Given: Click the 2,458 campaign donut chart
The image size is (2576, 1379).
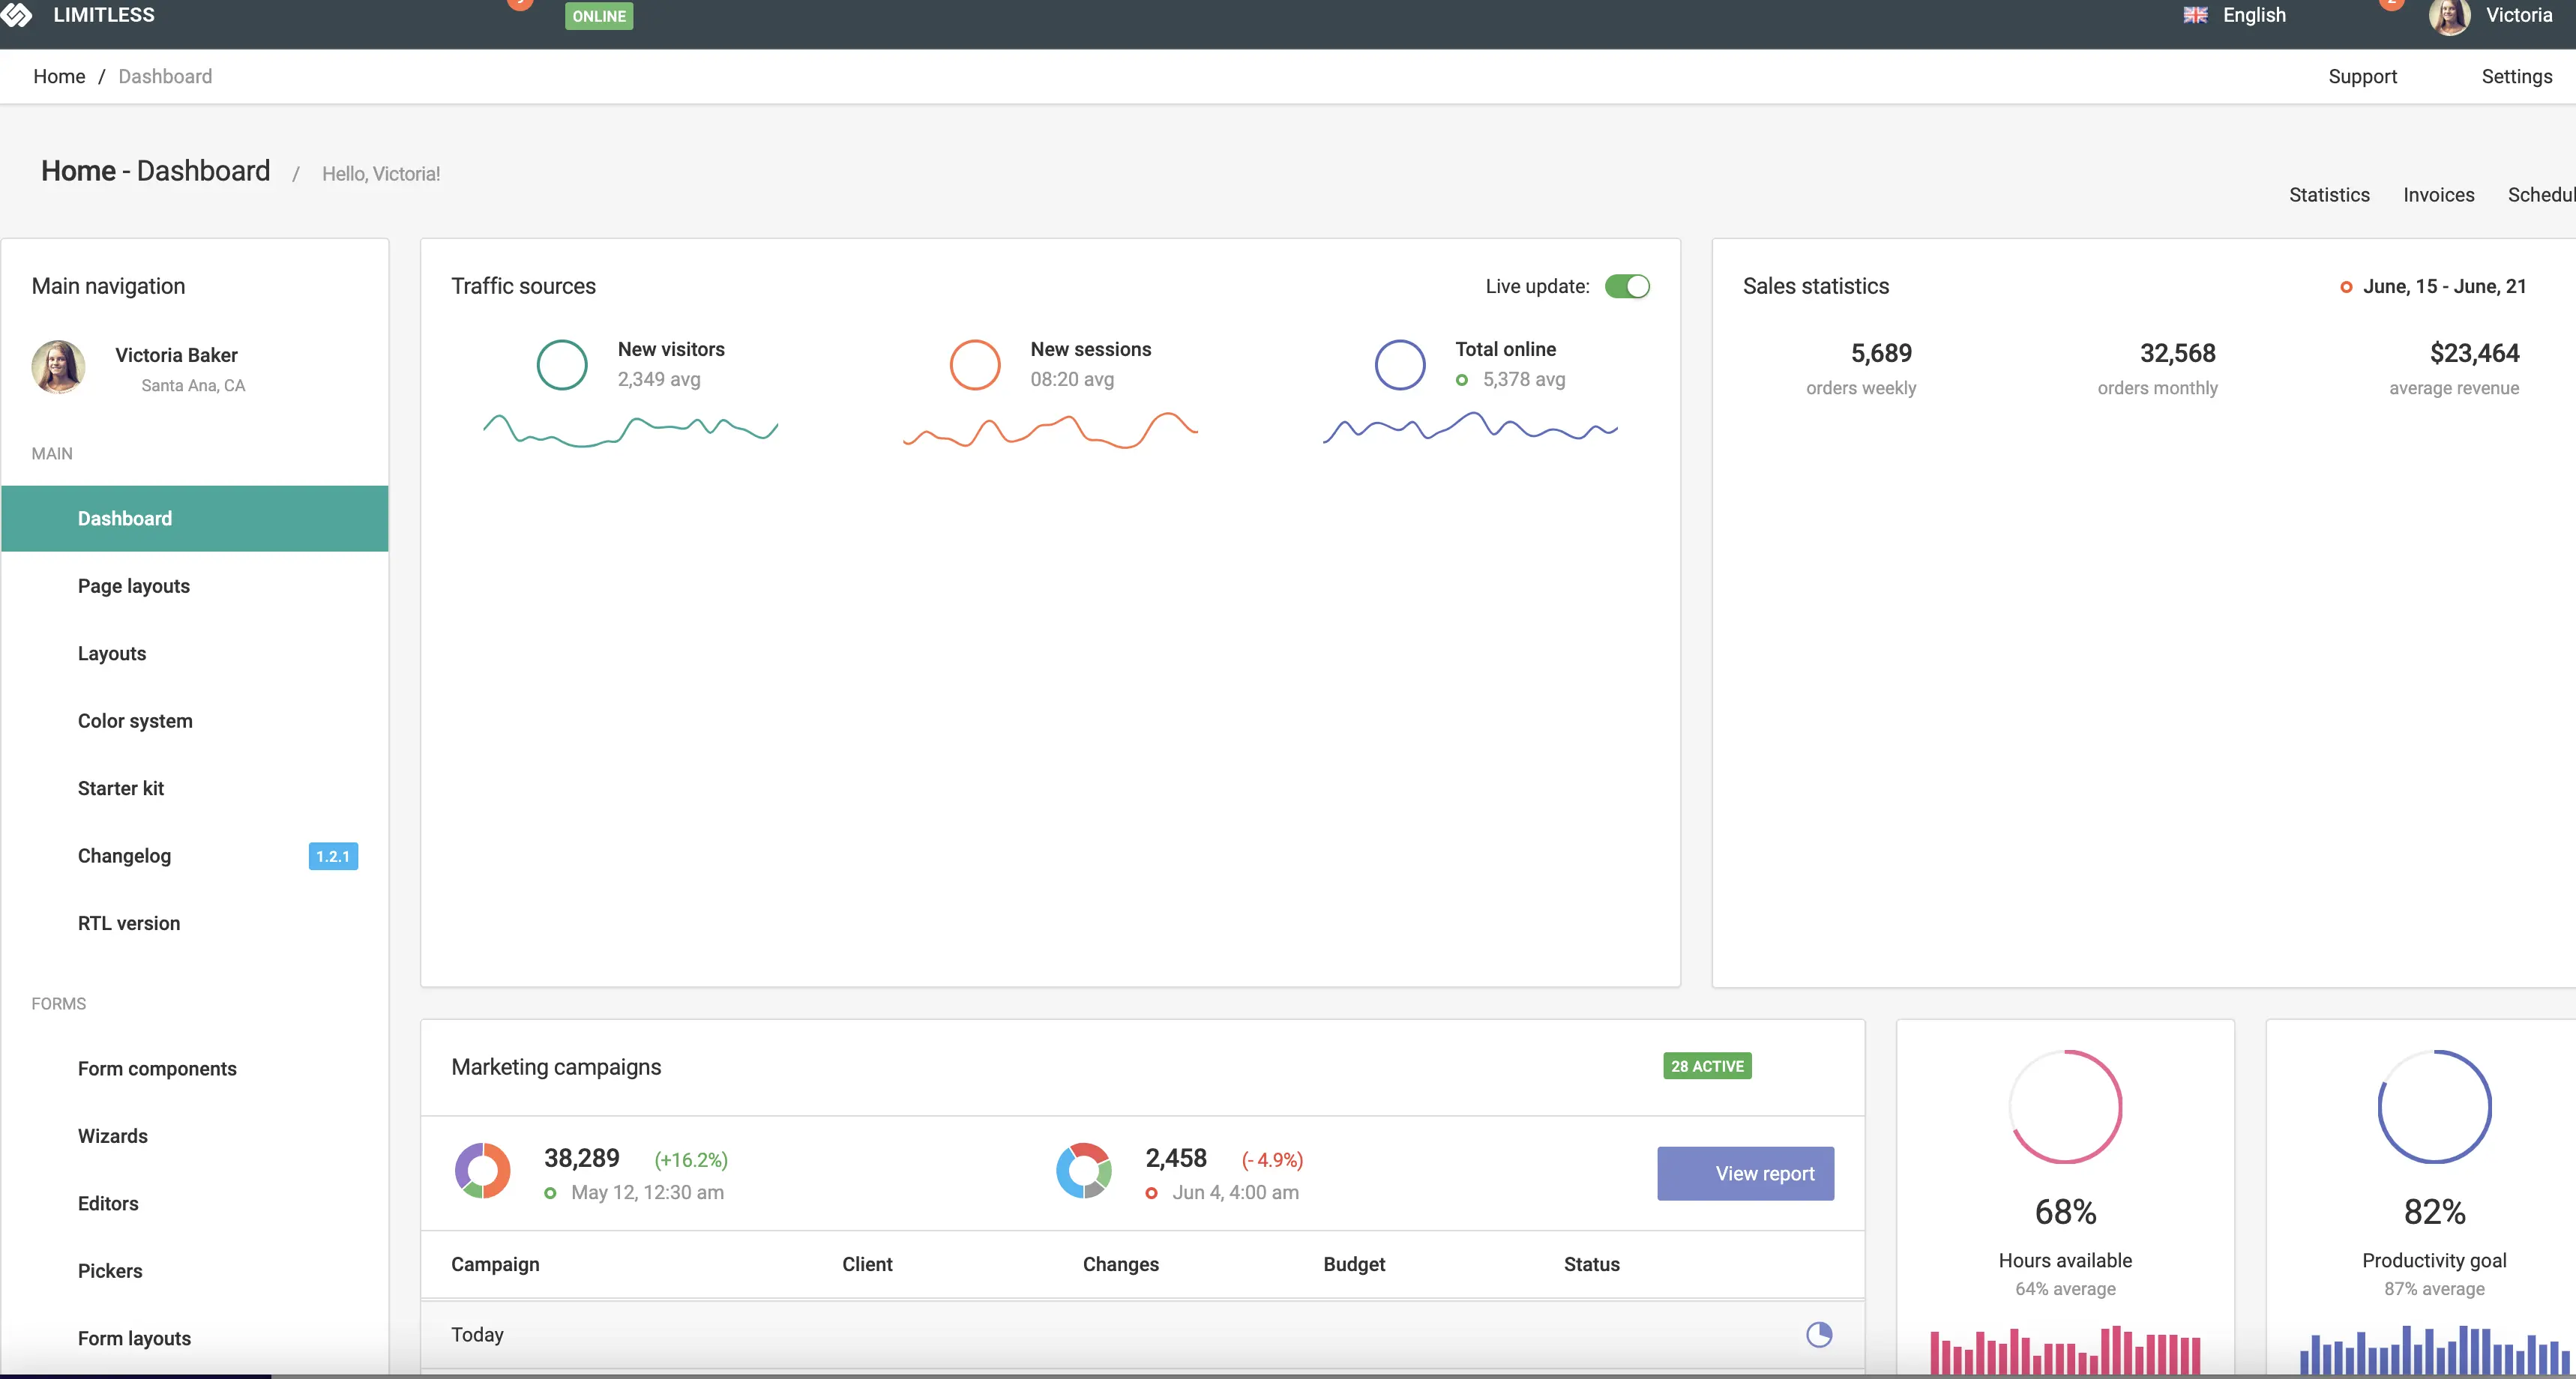Looking at the screenshot, I should [x=1083, y=1171].
